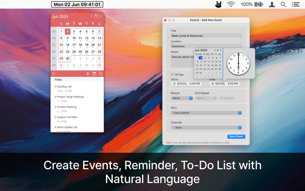Toggle the All Day checkbox

point(172,74)
